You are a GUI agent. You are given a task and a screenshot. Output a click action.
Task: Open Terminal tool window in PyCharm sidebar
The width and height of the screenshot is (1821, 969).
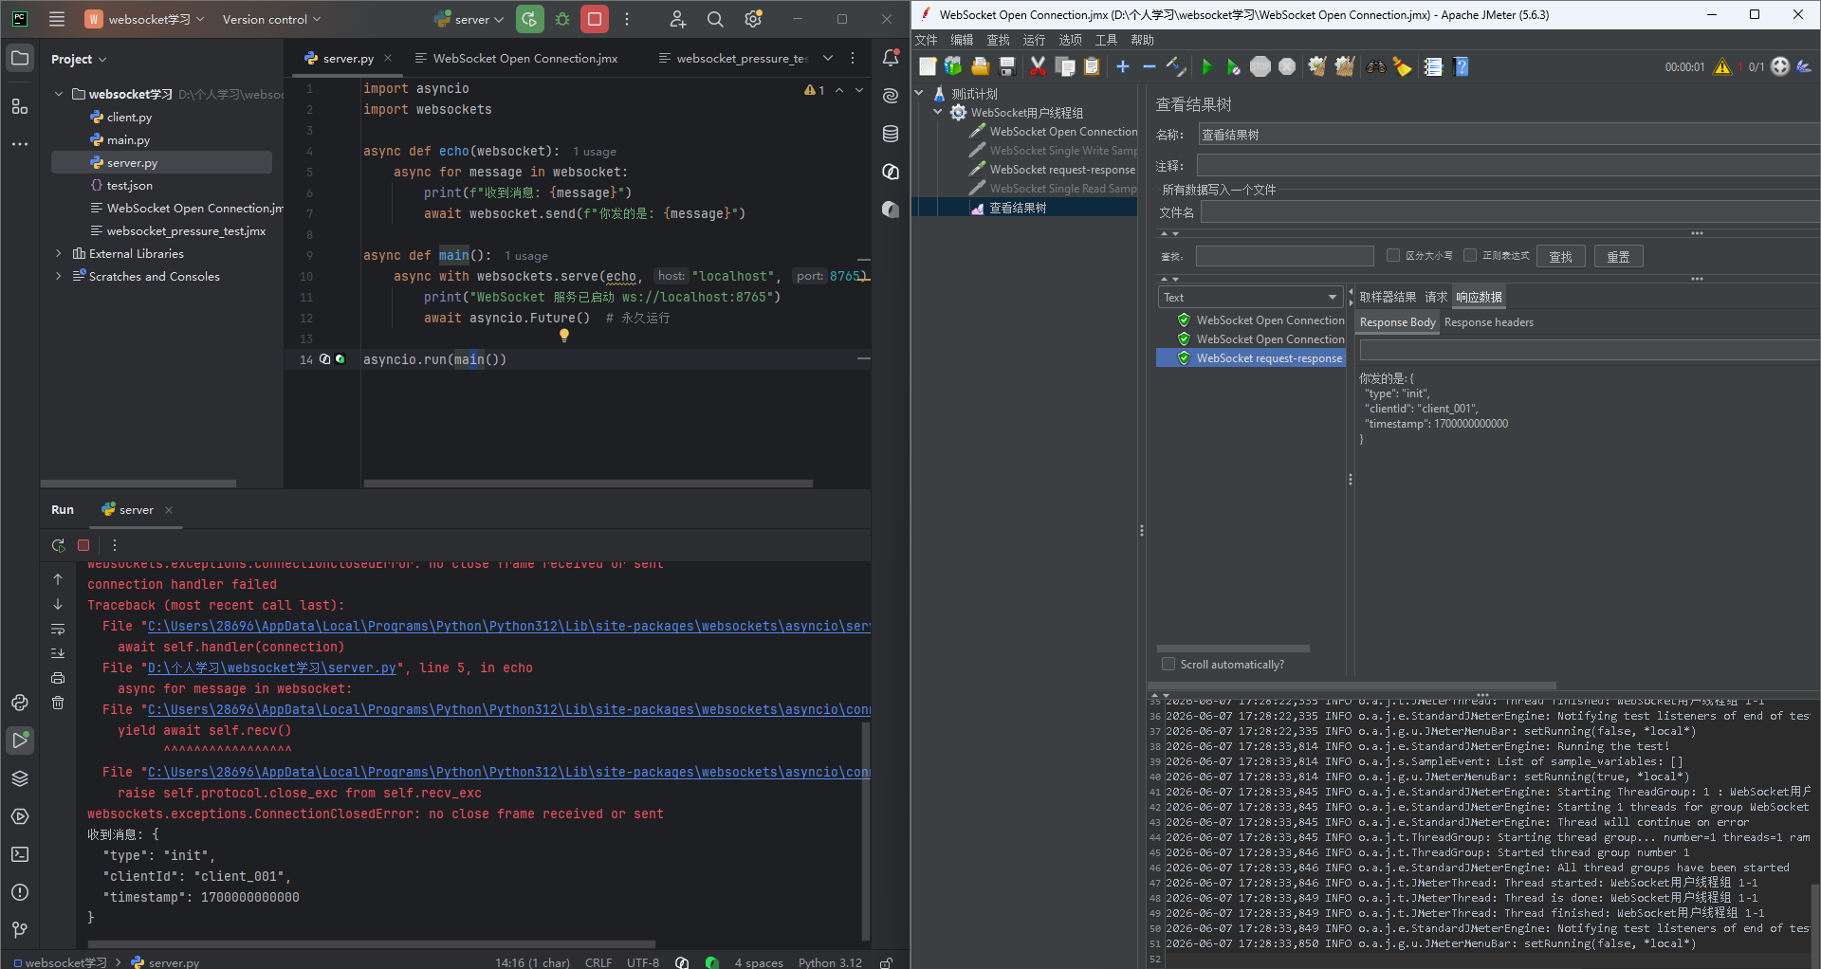tap(20, 854)
